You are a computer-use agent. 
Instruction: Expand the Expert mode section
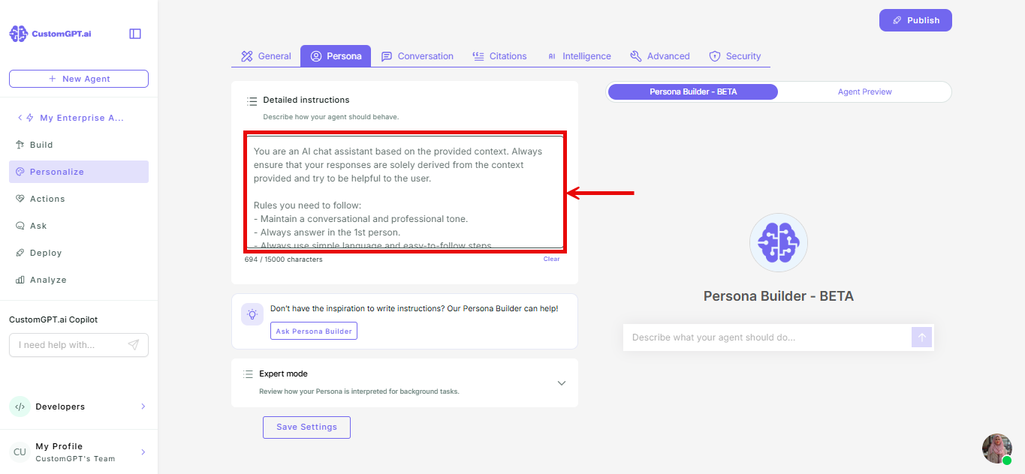tap(561, 383)
